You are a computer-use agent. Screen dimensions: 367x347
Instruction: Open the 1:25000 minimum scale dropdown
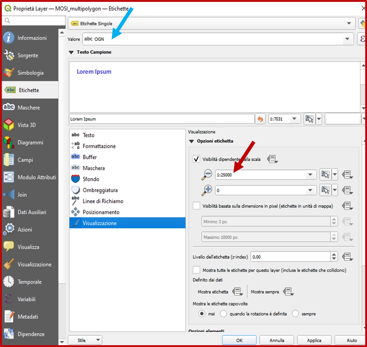tap(310, 175)
